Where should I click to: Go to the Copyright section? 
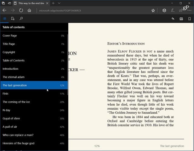pyautogui.click(x=34, y=52)
